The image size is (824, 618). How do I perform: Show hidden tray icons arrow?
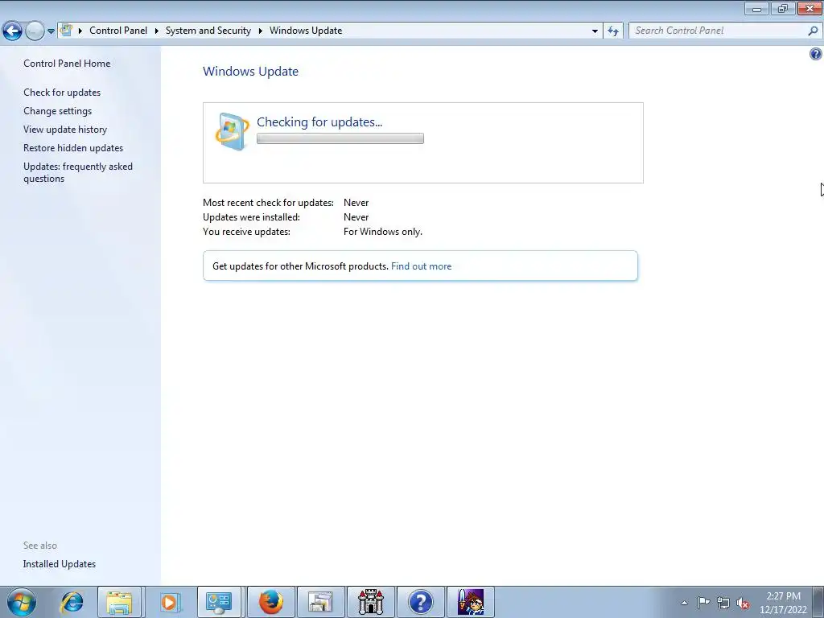click(x=684, y=603)
